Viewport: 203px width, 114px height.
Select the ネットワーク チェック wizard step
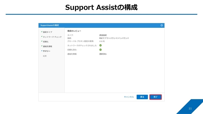tap(52, 37)
